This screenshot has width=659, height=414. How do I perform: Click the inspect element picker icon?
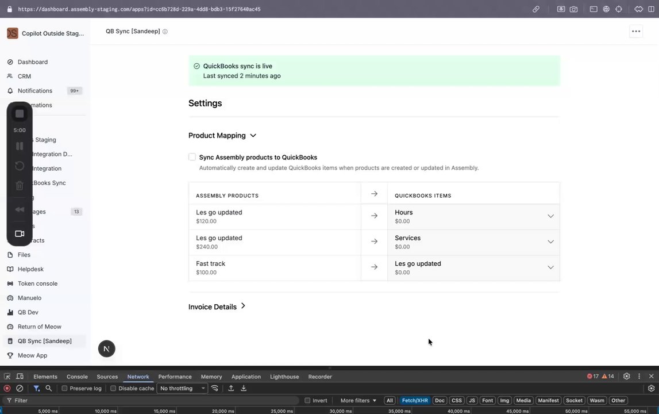coord(7,377)
